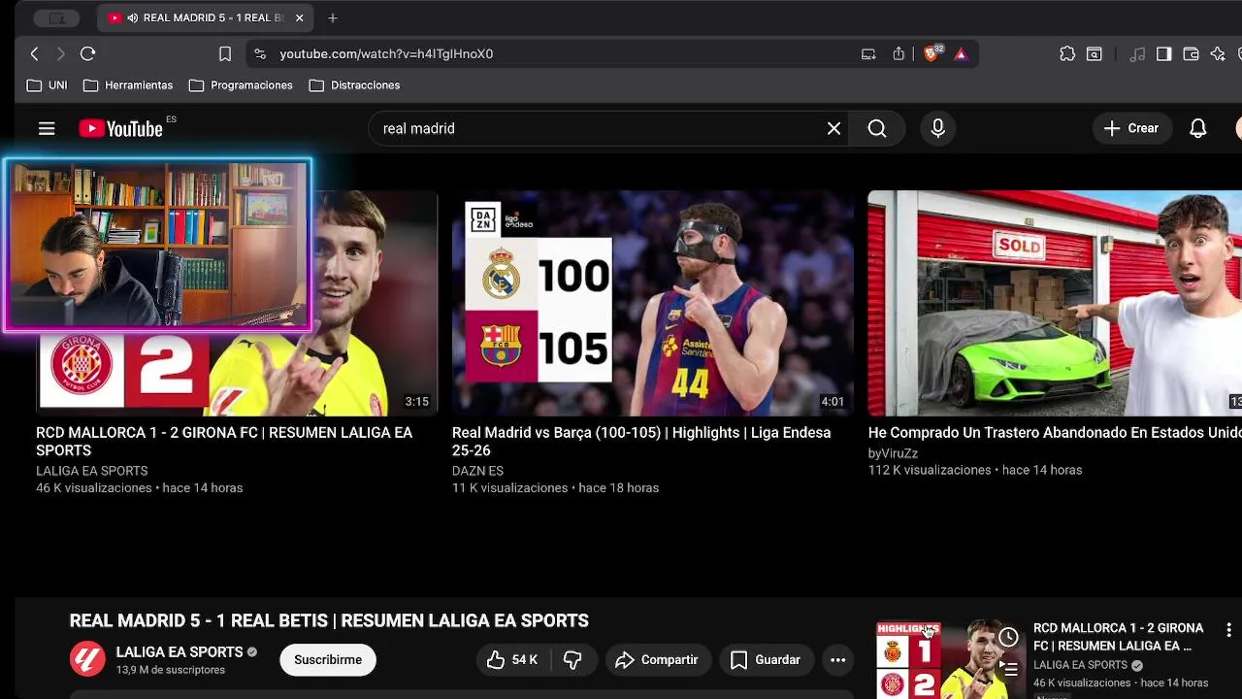Image resolution: width=1242 pixels, height=699 pixels.
Task: Add sidebar video to watch later clock
Action: coord(1009,637)
